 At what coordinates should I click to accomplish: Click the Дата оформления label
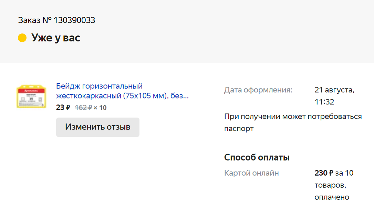[x=258, y=90]
